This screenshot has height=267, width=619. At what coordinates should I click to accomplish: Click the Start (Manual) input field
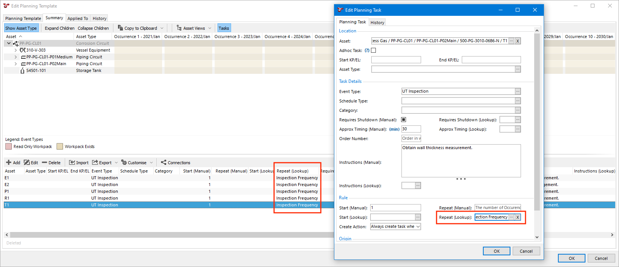pyautogui.click(x=395, y=208)
